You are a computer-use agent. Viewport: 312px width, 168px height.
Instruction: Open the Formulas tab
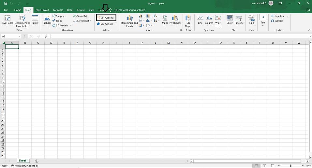(58, 10)
